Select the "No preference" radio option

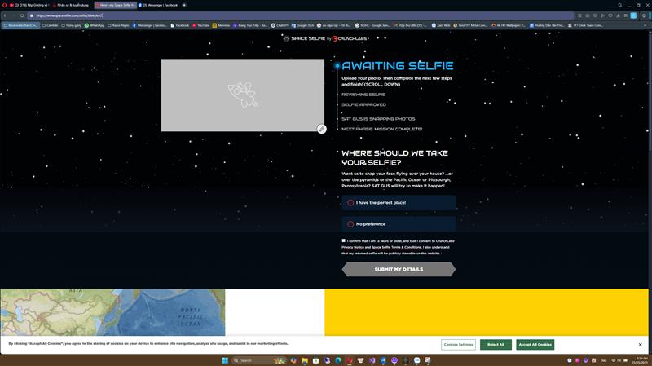[x=351, y=224]
